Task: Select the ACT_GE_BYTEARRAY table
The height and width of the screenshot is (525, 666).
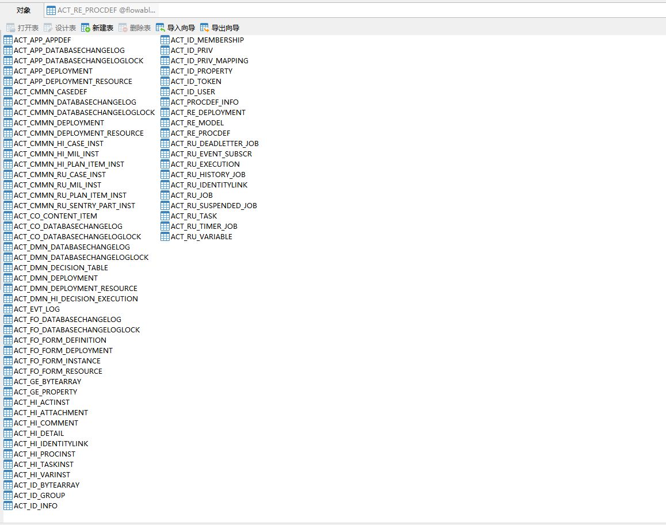Action: 47,382
